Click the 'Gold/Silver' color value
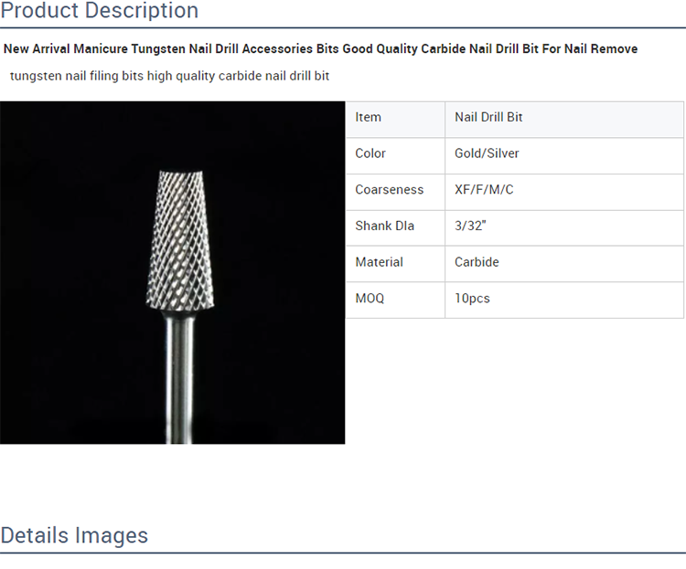Viewport: 686px width, 569px height. tap(487, 153)
